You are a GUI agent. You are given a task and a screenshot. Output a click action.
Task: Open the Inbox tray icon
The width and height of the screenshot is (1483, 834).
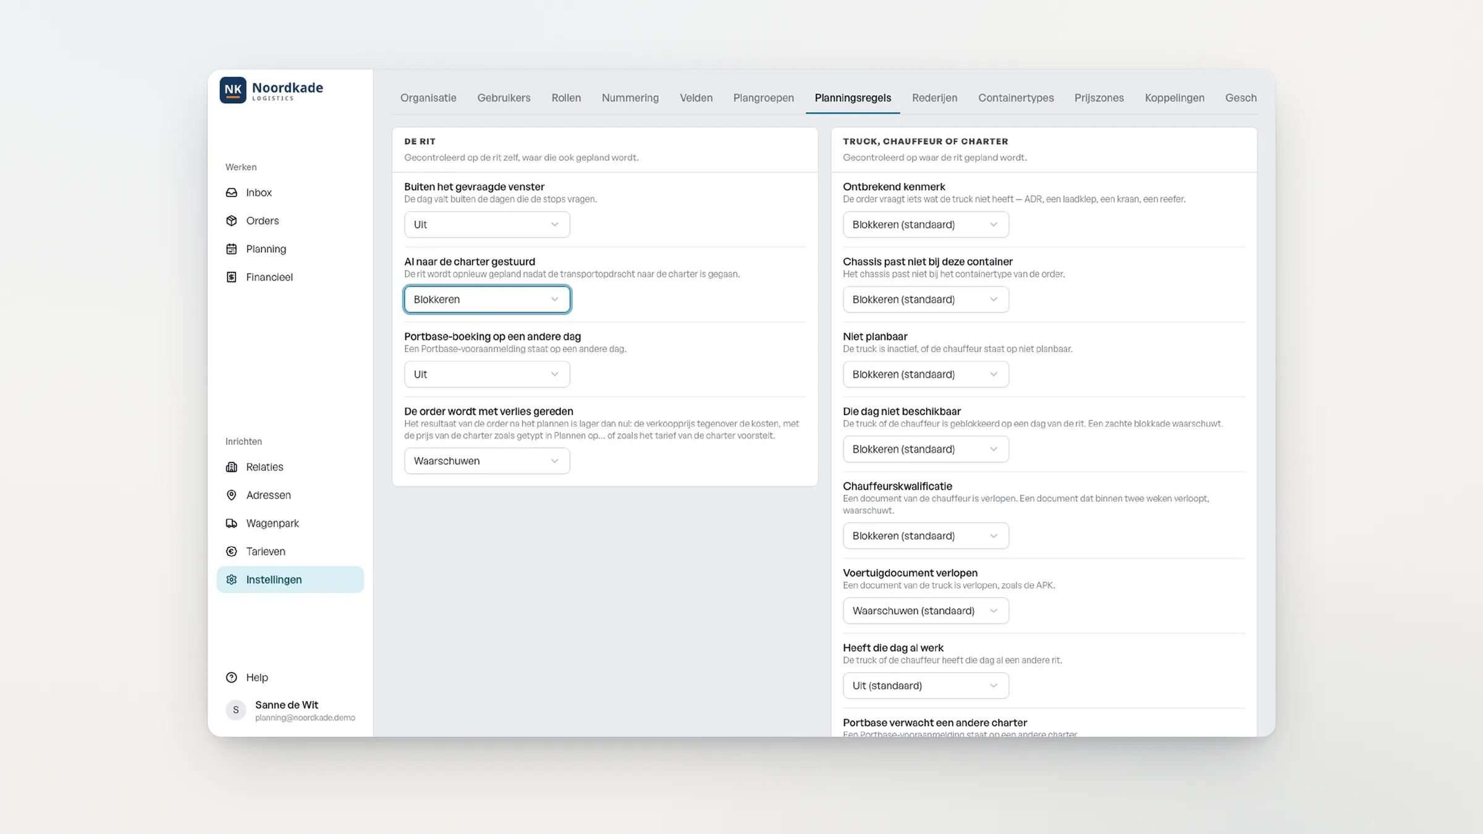click(x=232, y=193)
